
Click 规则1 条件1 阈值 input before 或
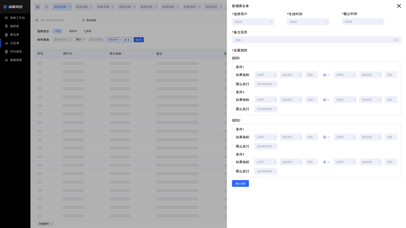(311, 75)
